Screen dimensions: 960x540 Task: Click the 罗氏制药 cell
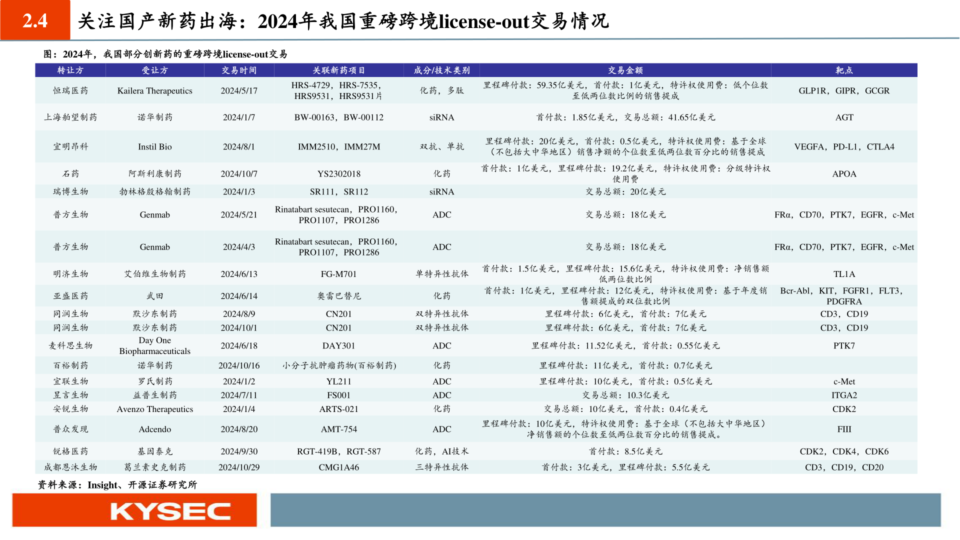tap(155, 381)
